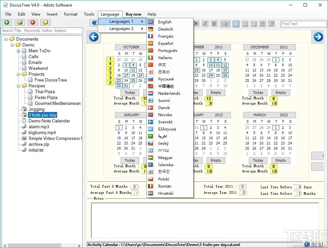Go to previous months with the left arrow
328x248 pixels.
(94, 37)
